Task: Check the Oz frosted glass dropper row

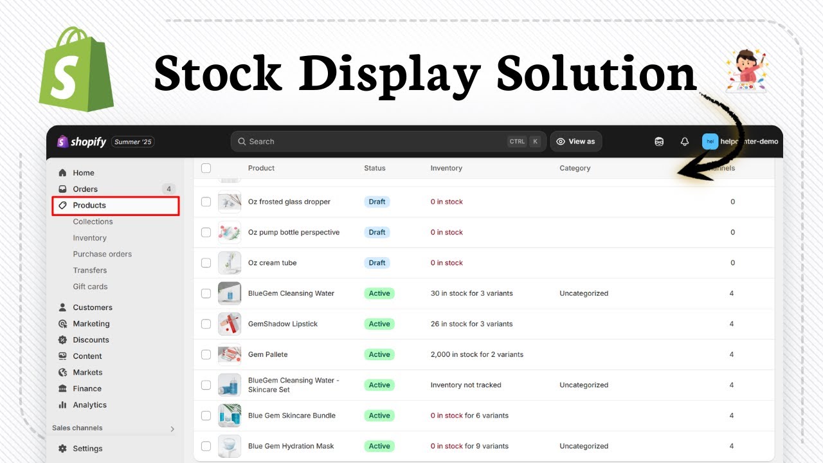Action: pos(206,202)
